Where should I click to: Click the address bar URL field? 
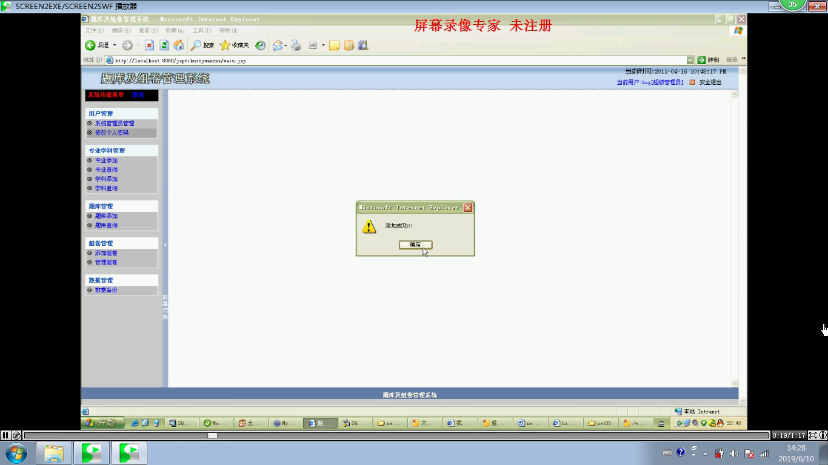point(399,60)
